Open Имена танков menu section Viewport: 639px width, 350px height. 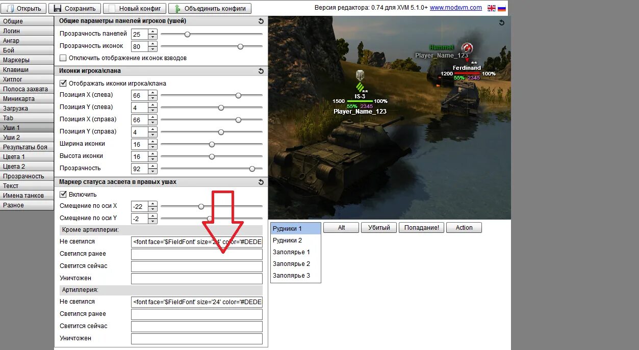pyautogui.click(x=27, y=196)
